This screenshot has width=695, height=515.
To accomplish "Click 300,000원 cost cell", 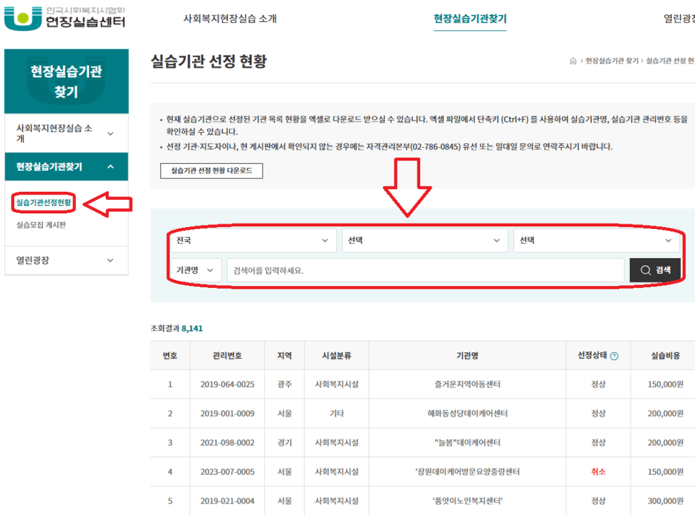I will click(x=665, y=501).
